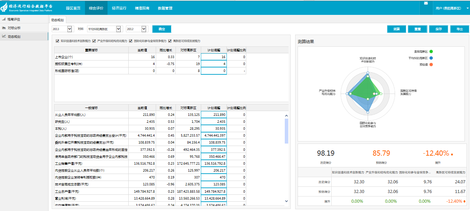Image resolution: width=470 pixels, height=211 pixels.
Task: Open the 经济运行 menu
Action: 119,8
